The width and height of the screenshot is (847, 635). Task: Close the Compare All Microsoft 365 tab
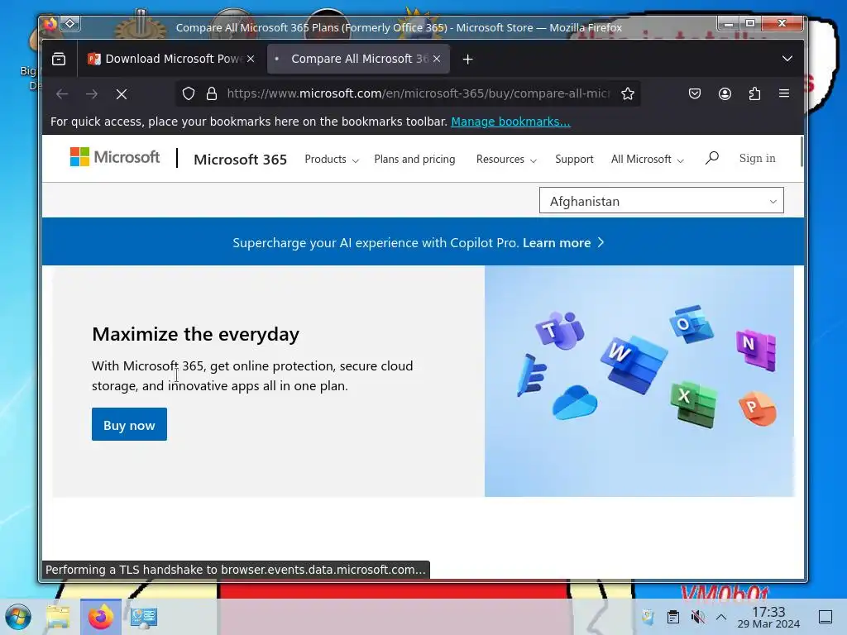point(437,59)
